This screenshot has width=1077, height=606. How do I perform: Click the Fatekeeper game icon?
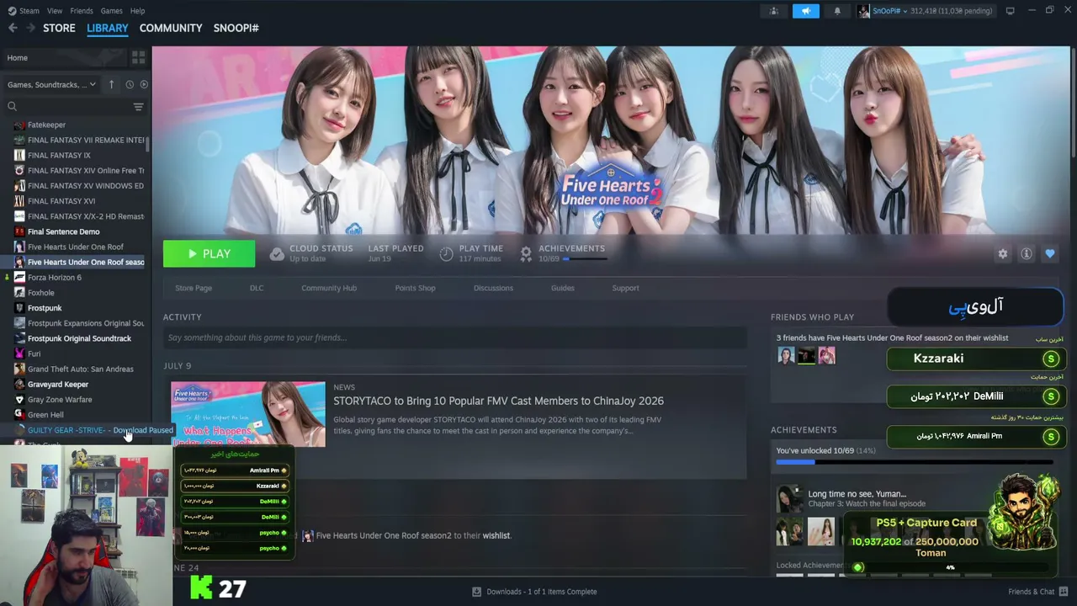[19, 125]
